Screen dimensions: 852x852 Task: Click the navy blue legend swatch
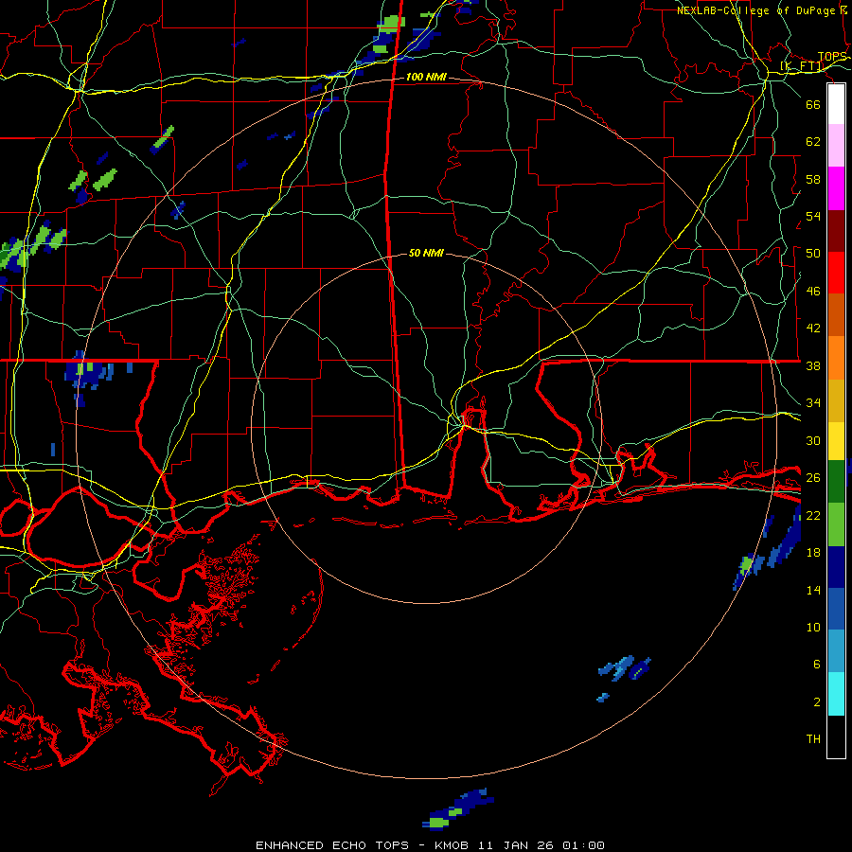[x=836, y=567]
